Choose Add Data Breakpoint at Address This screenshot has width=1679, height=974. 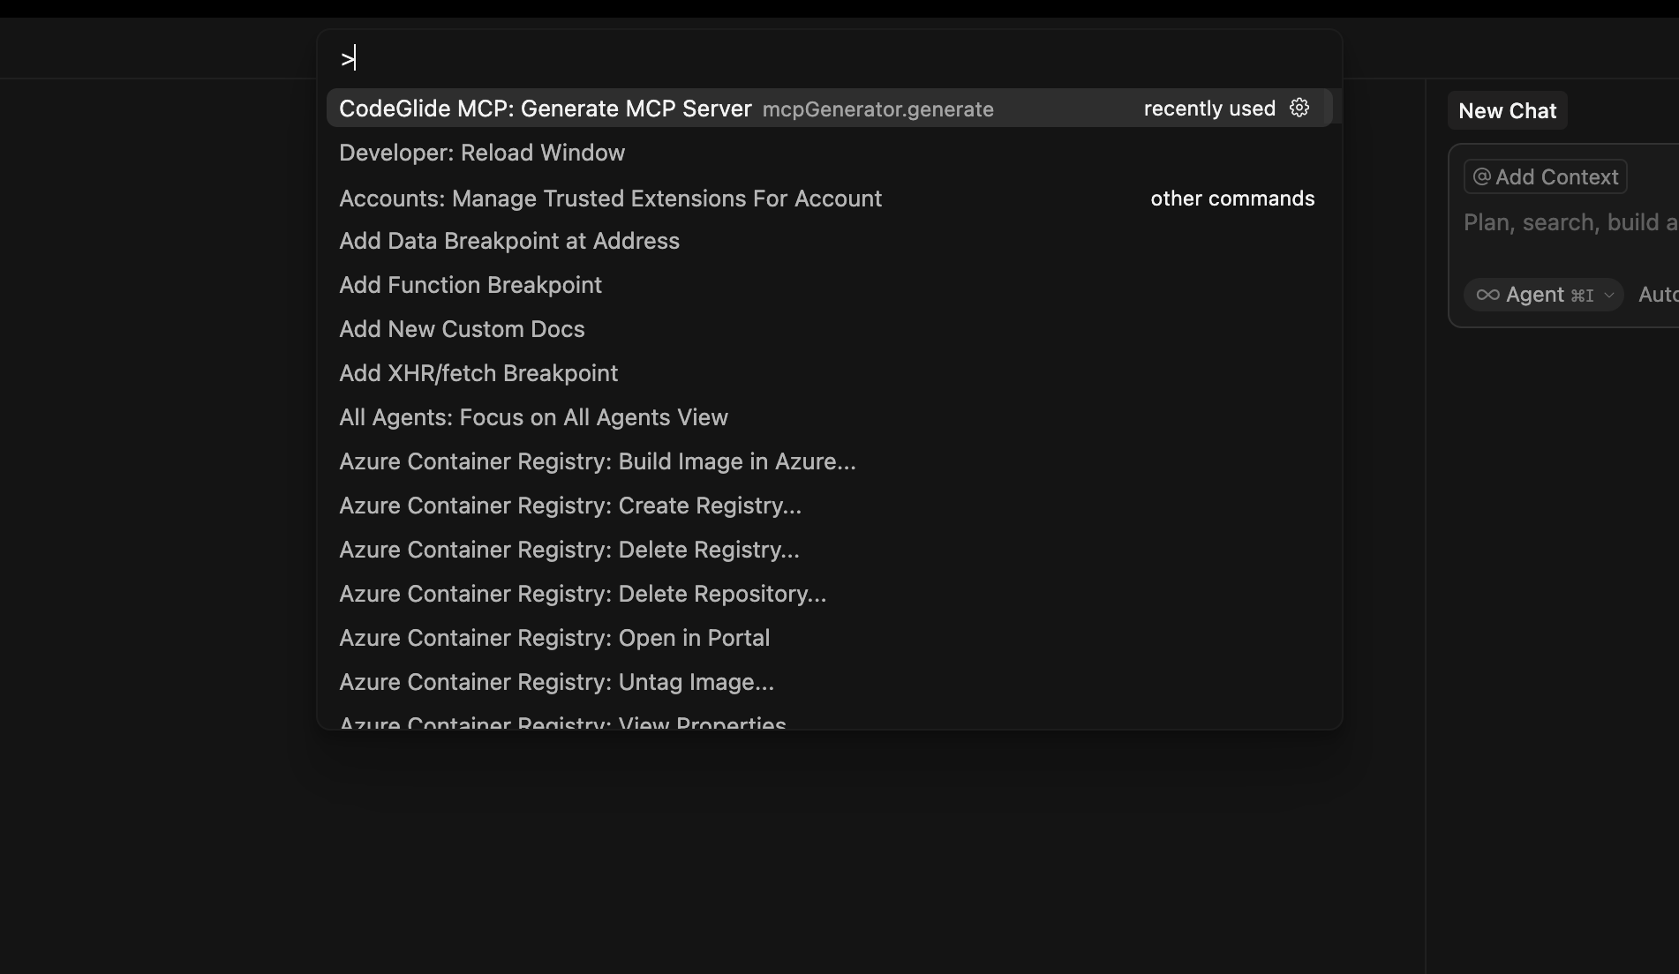coord(508,240)
